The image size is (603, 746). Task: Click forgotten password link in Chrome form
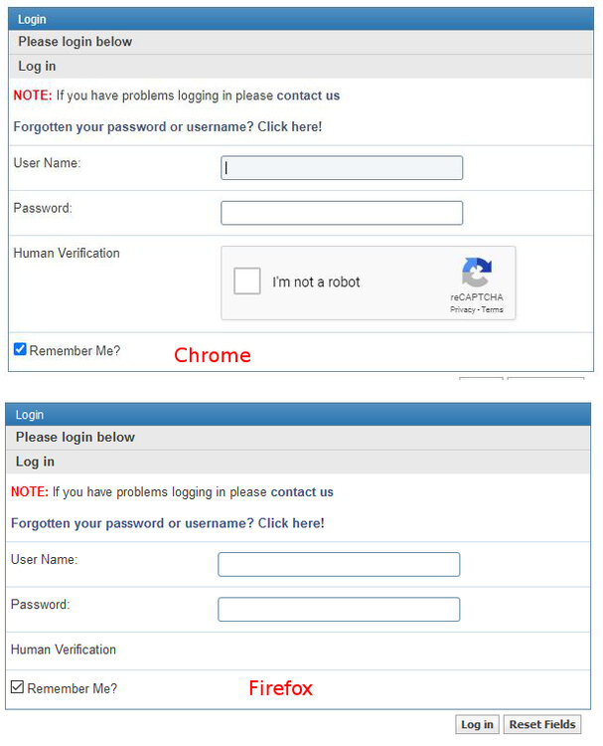tap(168, 127)
